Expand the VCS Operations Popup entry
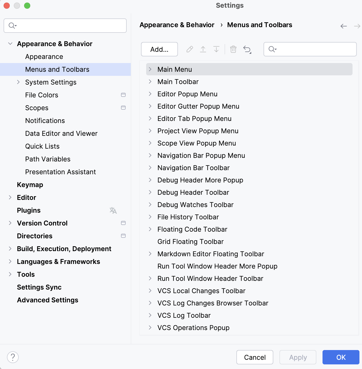The width and height of the screenshot is (362, 369). 150,328
